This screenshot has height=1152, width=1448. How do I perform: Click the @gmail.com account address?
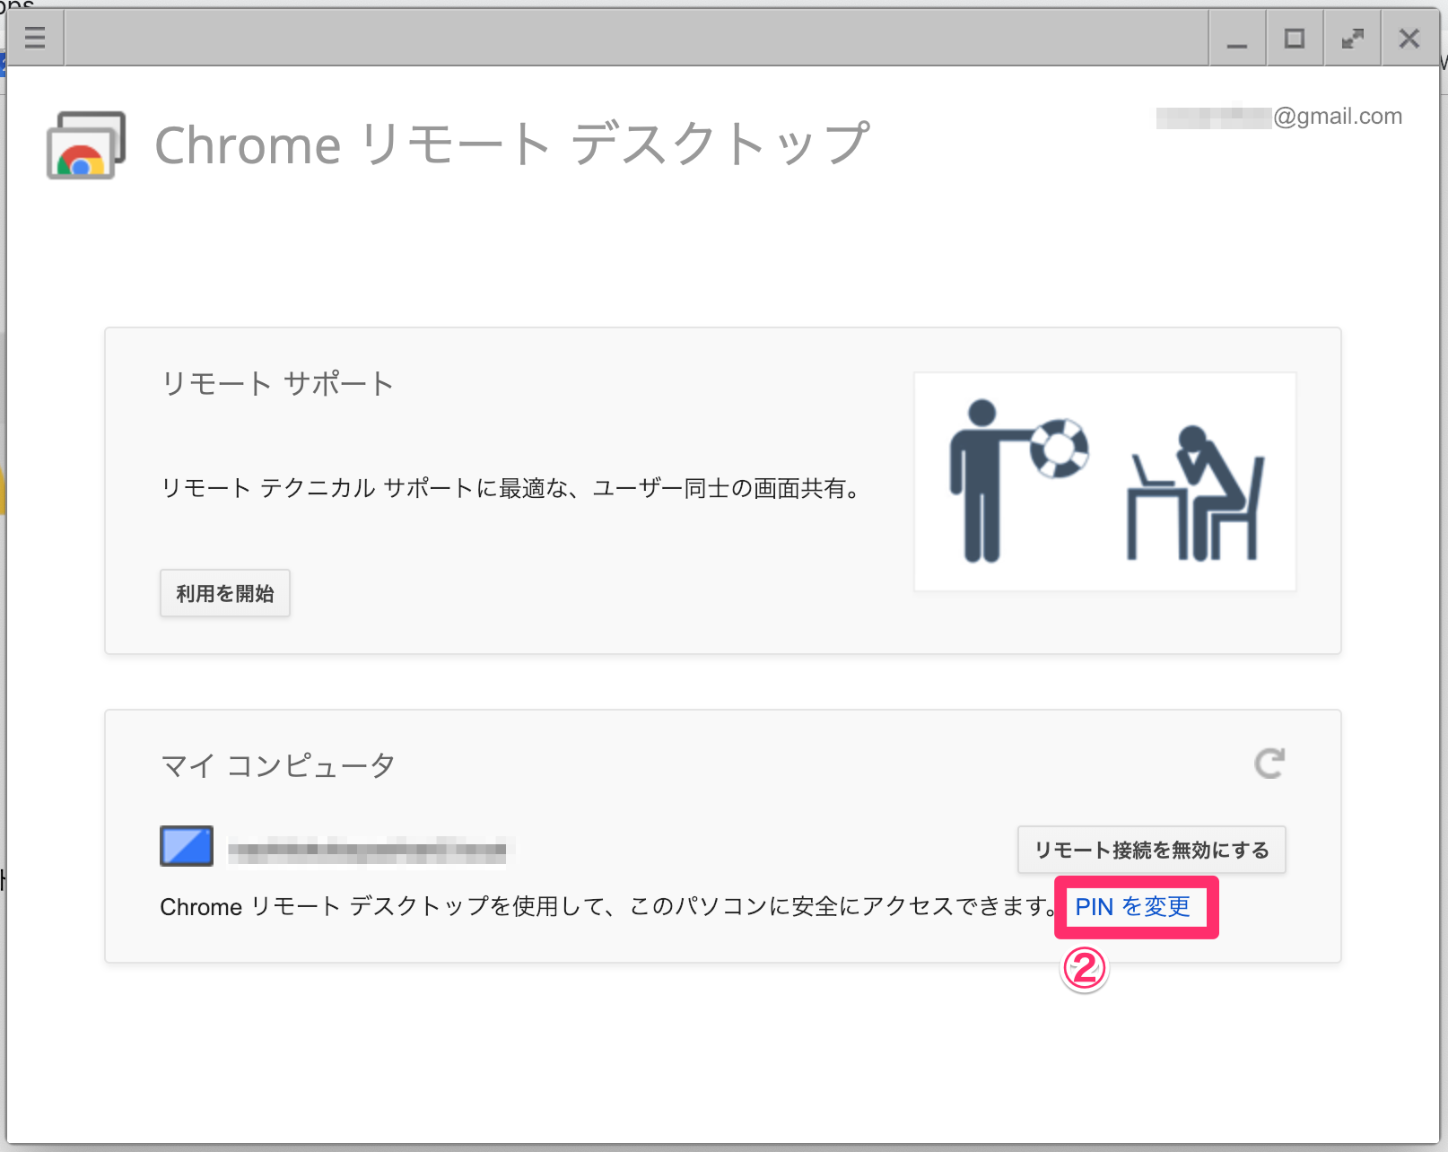(x=1279, y=117)
